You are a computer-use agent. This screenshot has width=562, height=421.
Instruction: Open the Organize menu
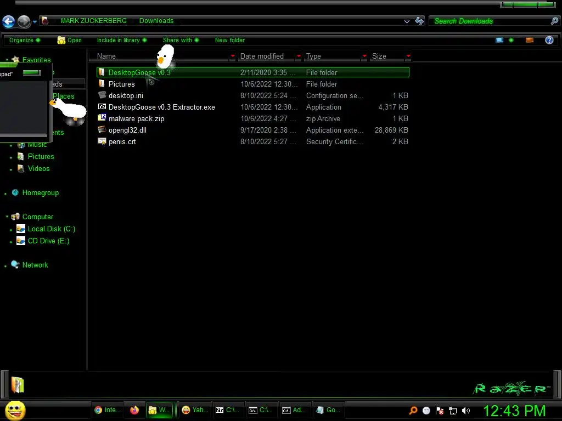(25, 40)
